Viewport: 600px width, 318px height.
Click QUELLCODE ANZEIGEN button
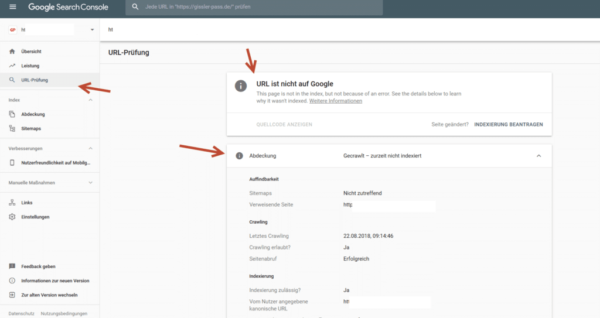point(284,124)
